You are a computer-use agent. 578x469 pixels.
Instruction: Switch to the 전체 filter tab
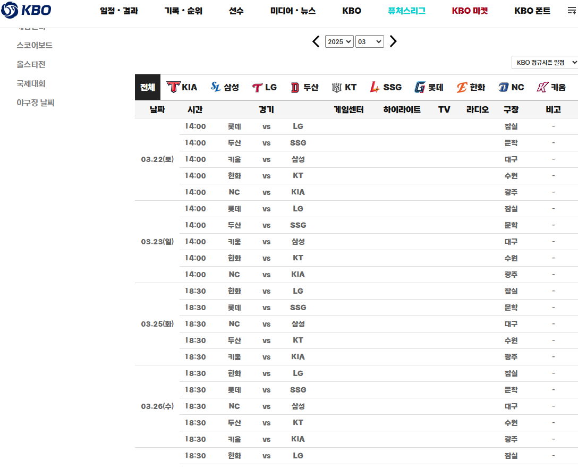(x=147, y=87)
